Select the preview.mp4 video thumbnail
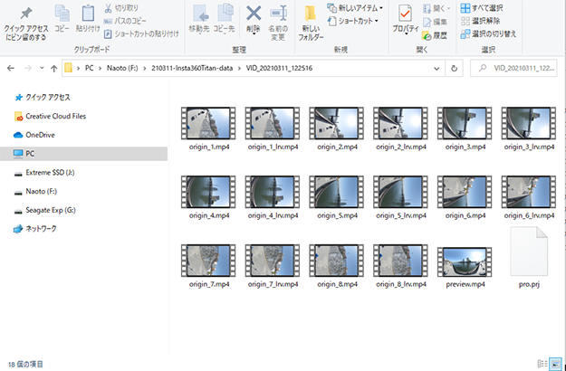 464,262
